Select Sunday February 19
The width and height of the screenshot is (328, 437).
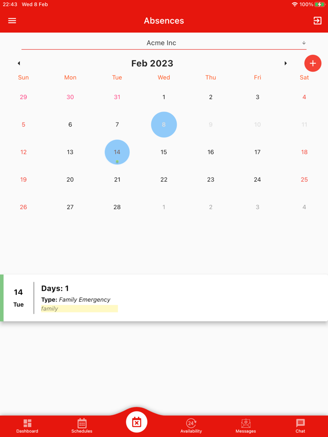coord(23,180)
